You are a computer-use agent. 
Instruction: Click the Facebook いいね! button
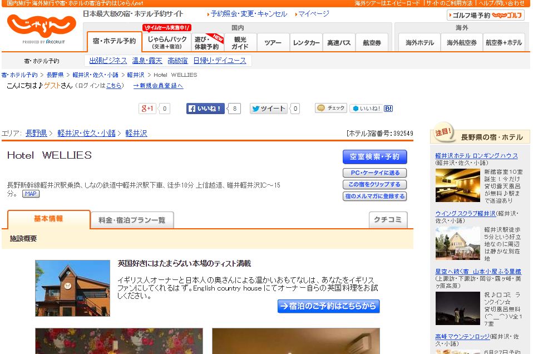tap(205, 109)
